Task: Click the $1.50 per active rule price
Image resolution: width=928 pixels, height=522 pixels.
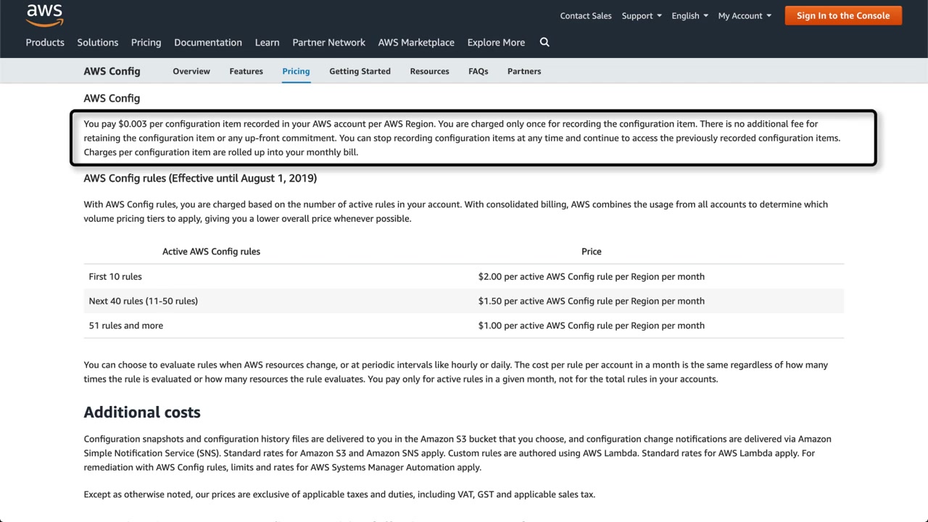Action: coord(592,301)
